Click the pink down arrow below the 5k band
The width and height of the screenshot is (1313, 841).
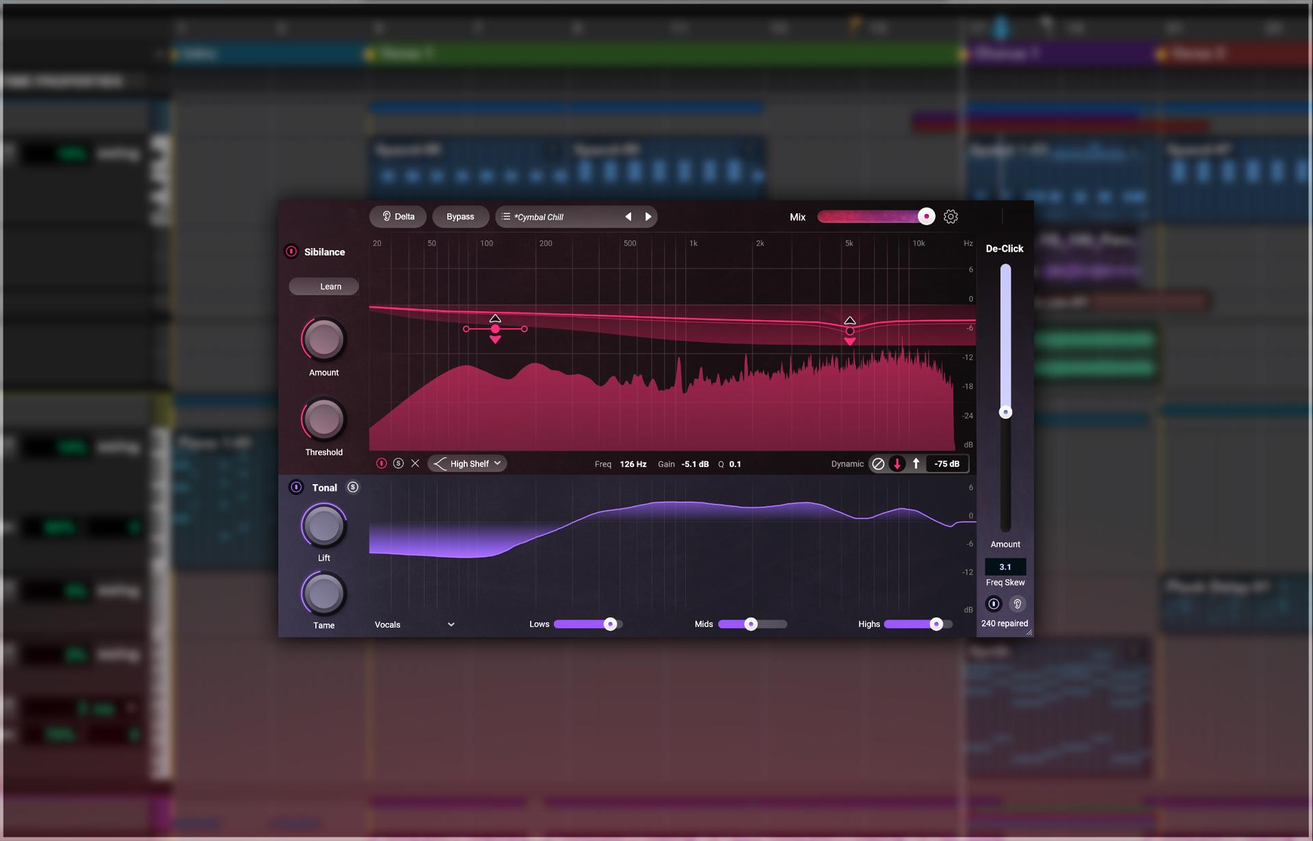[x=850, y=341]
